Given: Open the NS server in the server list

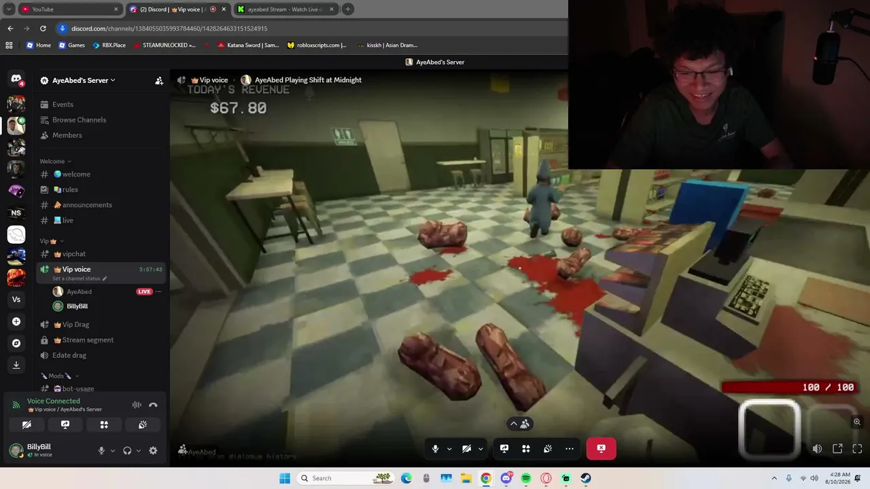Looking at the screenshot, I should pyautogui.click(x=16, y=213).
